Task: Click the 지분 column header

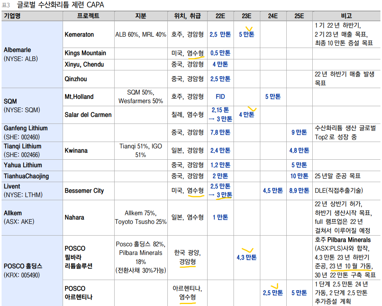Action: point(141,16)
